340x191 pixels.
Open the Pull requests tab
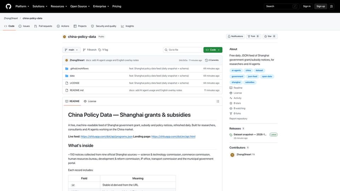point(43,26)
